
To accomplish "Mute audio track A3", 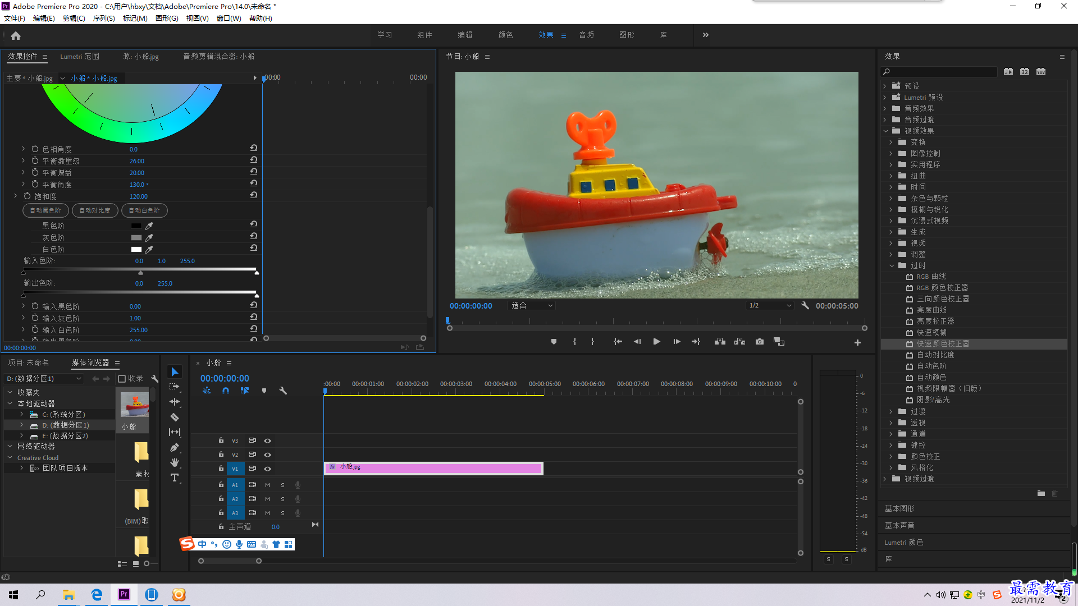I will click(x=267, y=513).
